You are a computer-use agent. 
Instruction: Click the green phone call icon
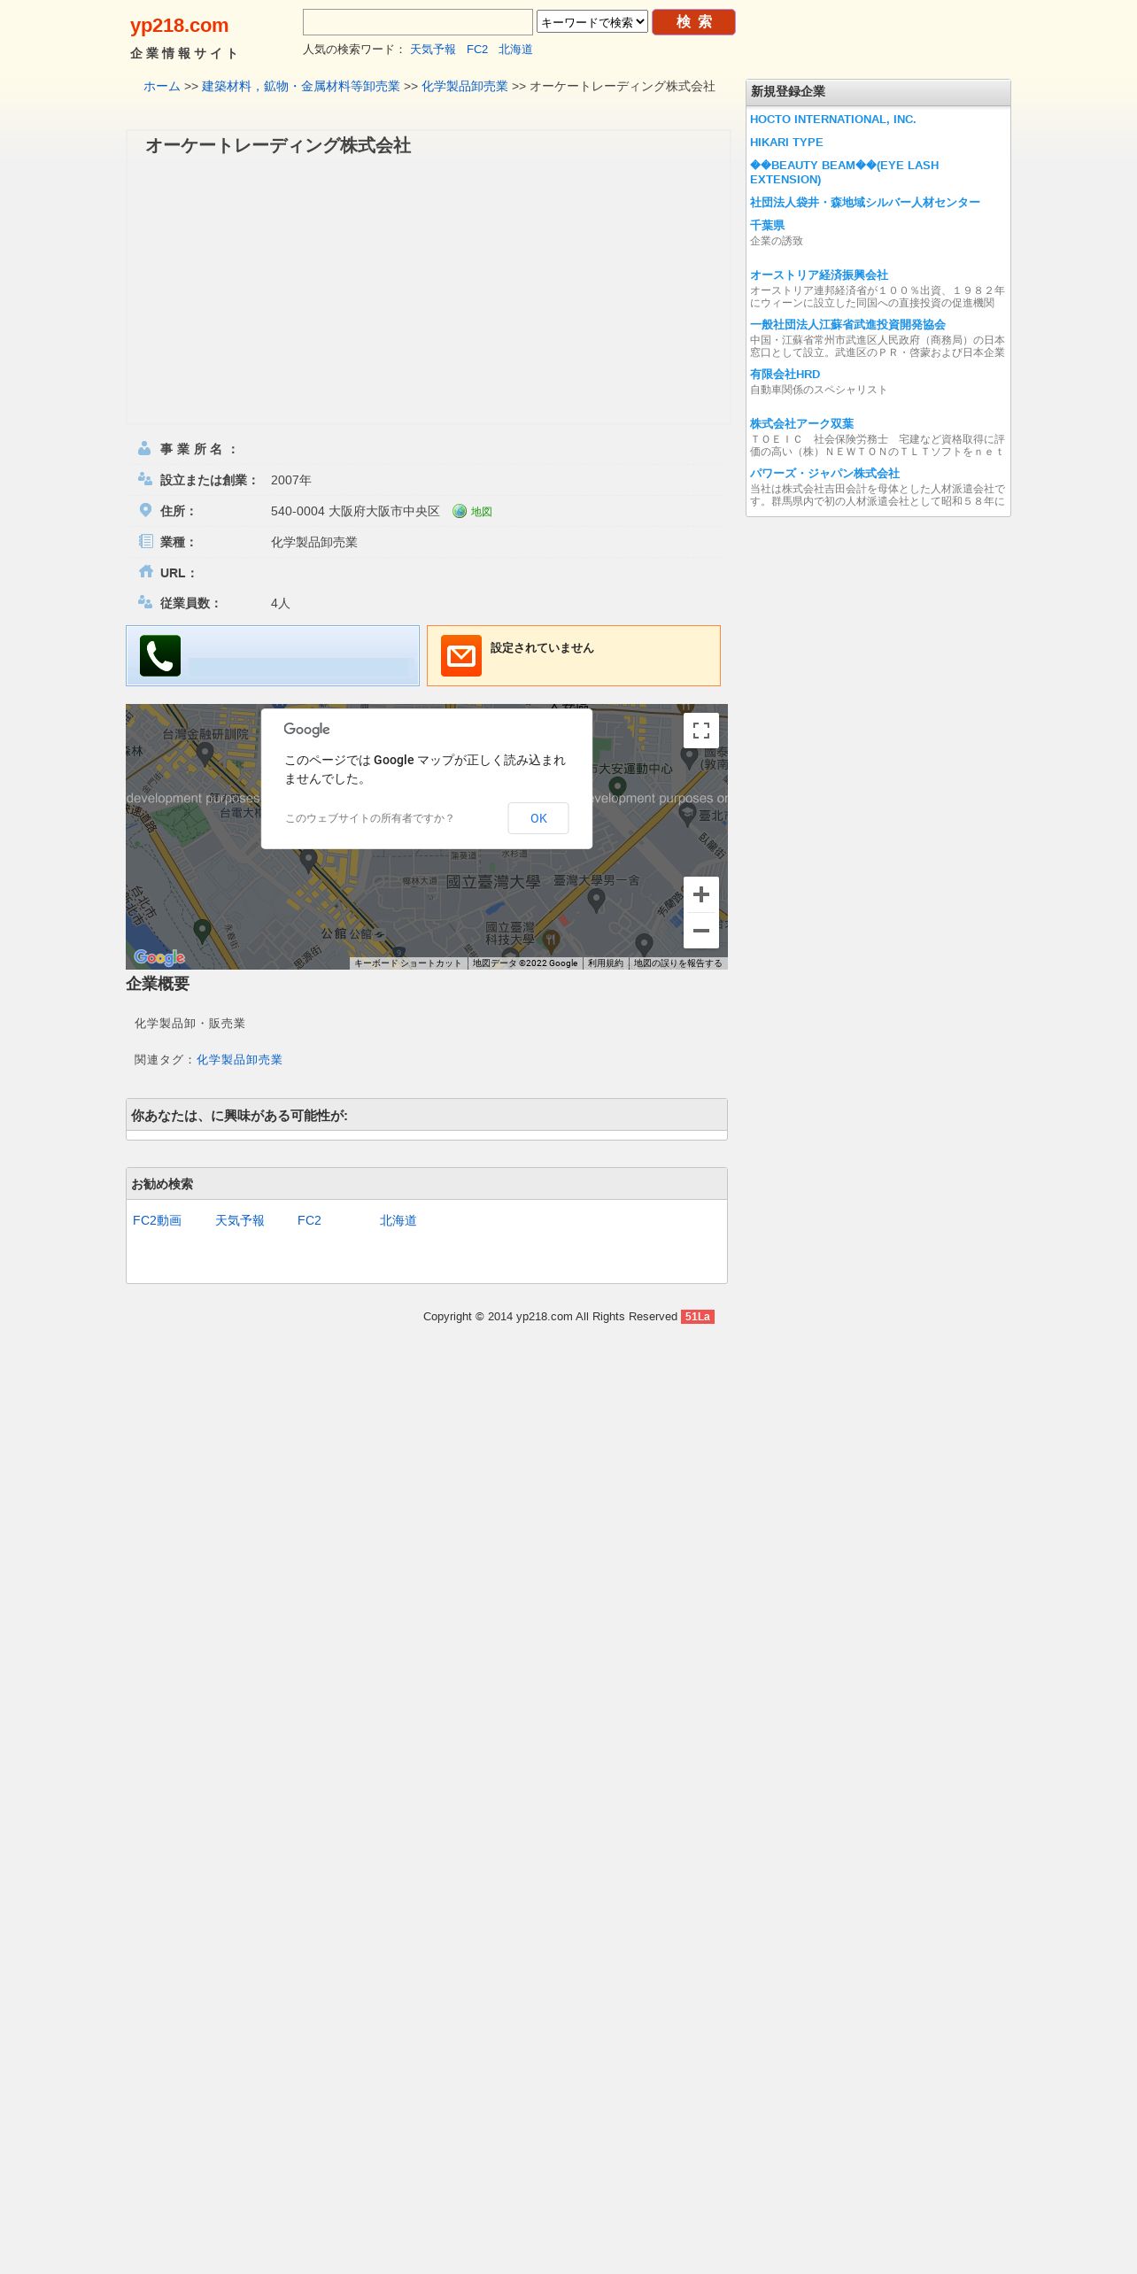click(160, 656)
